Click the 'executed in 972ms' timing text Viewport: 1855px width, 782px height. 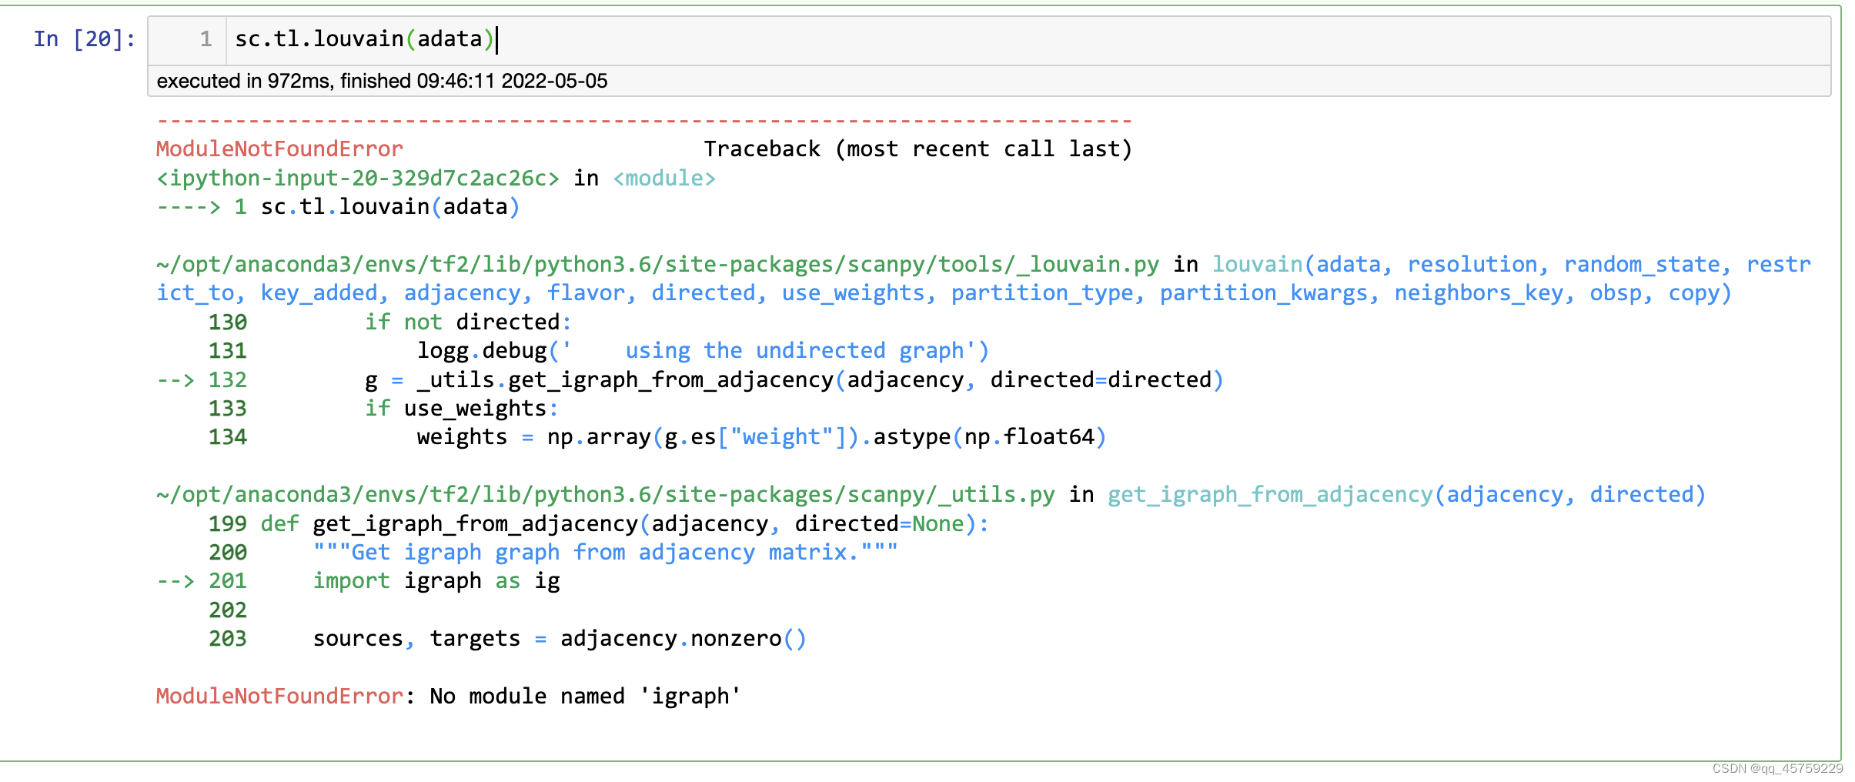[x=382, y=81]
